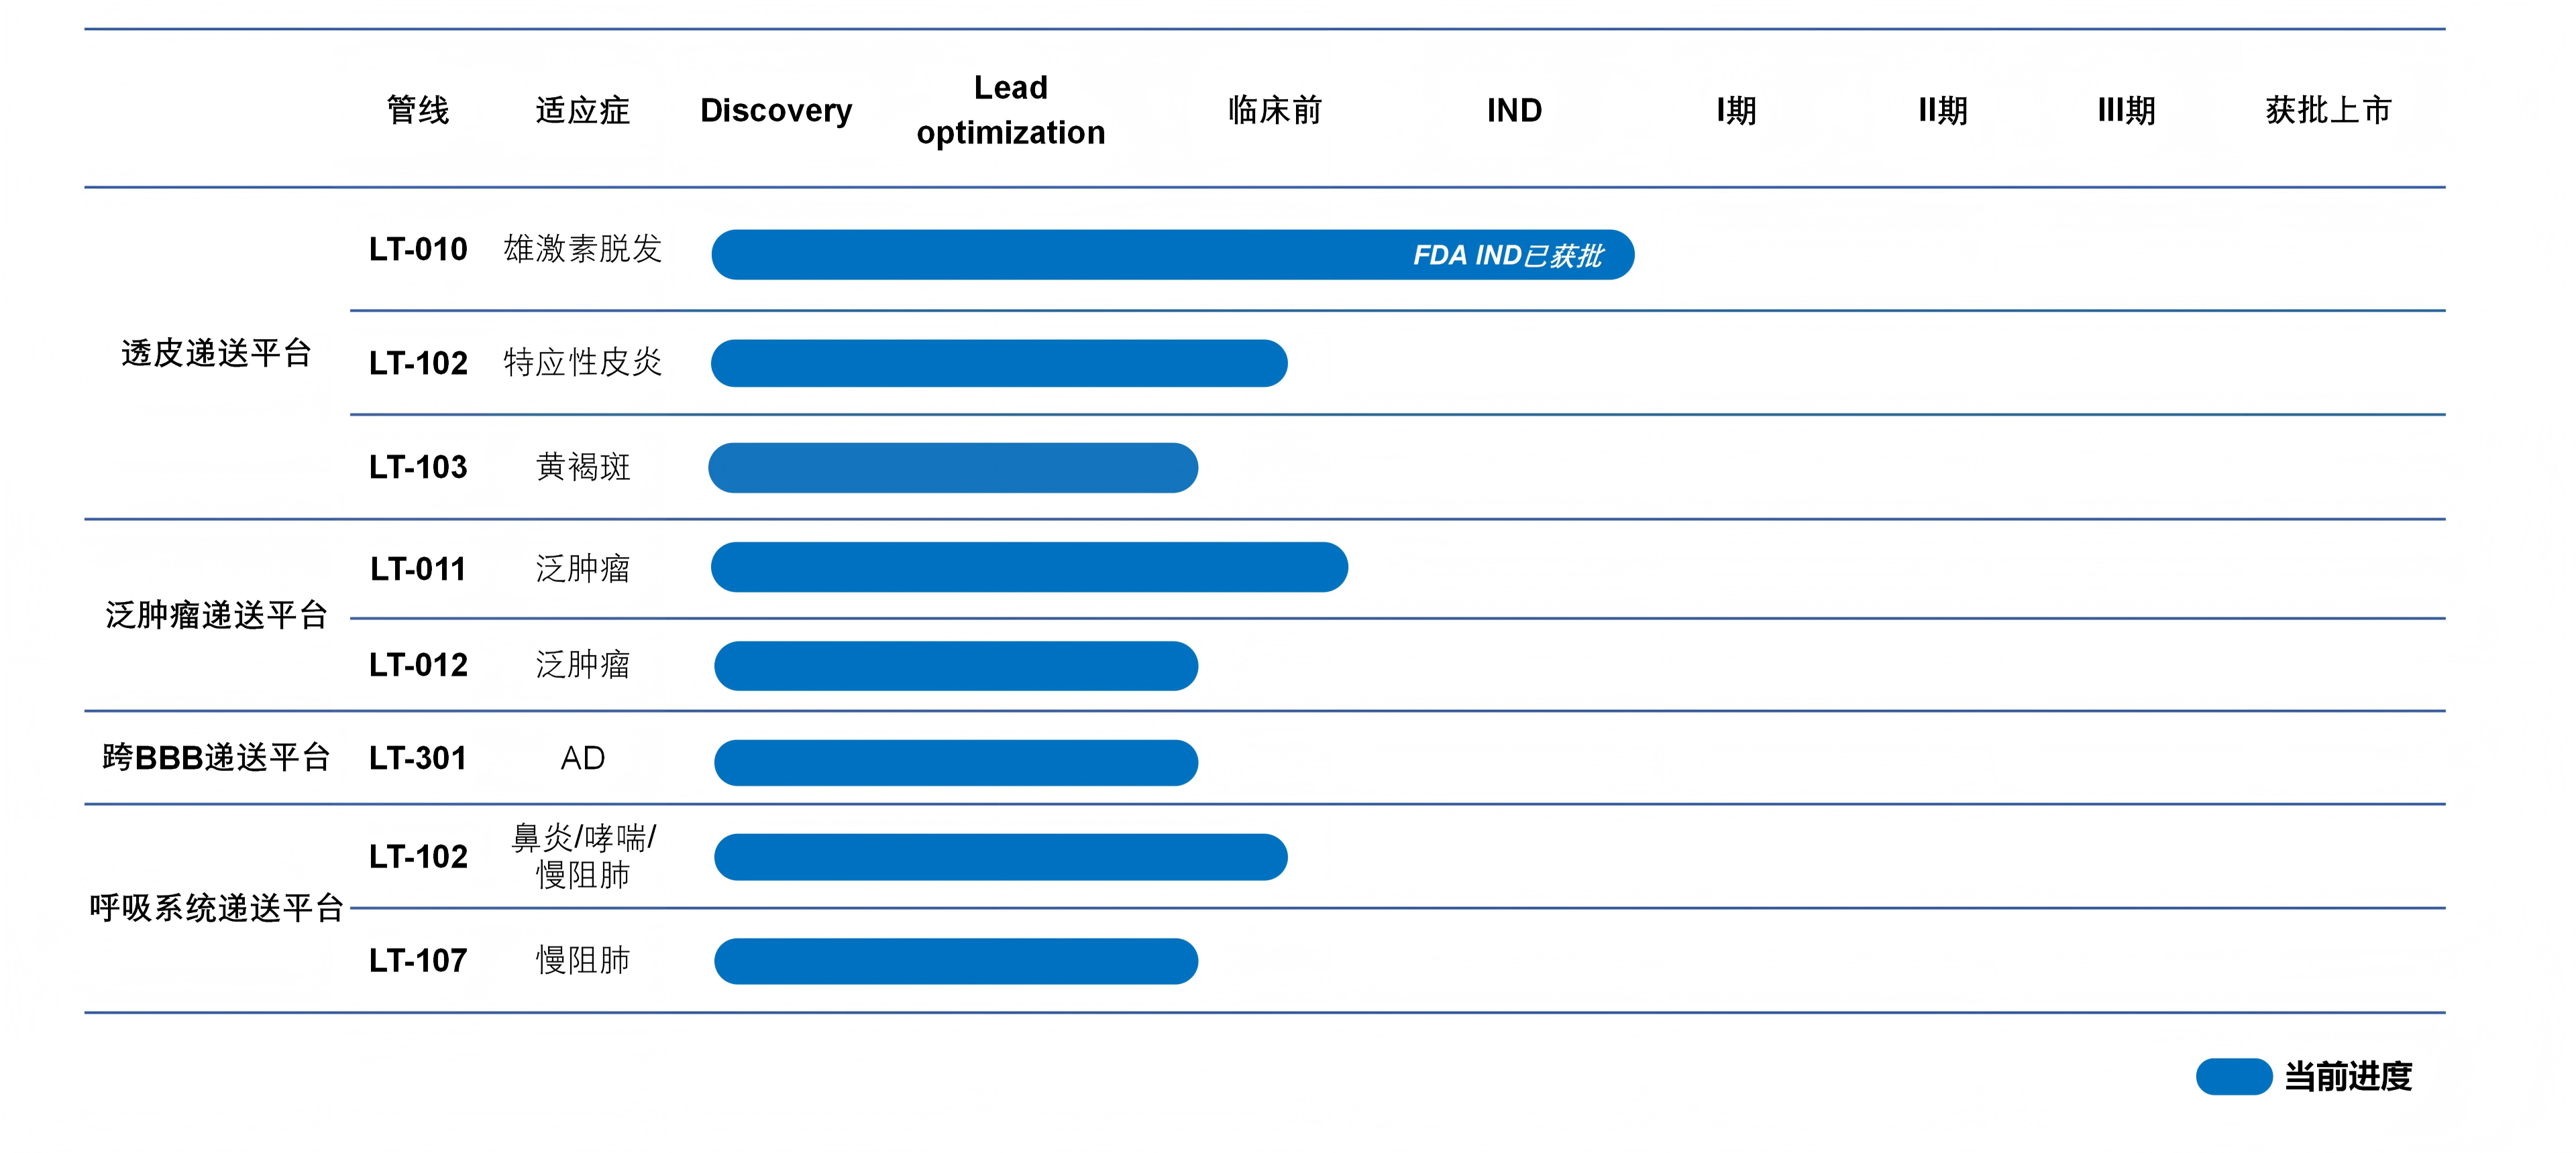Viewport: 2576px width, 1153px height.
Task: Click pipeline code LT-107
Action: click(418, 960)
